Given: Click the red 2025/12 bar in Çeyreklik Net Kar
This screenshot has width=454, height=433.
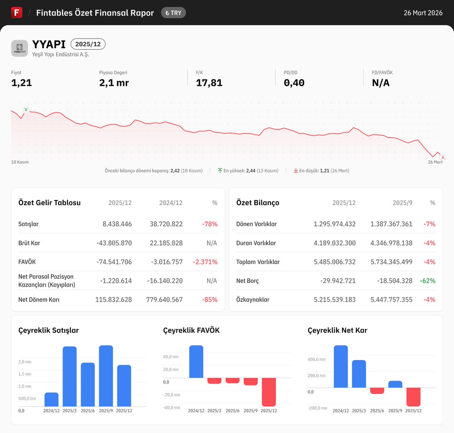Looking at the screenshot, I should (414, 397).
